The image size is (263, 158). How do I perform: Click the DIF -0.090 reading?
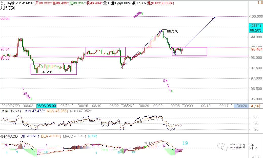click(x=30, y=136)
